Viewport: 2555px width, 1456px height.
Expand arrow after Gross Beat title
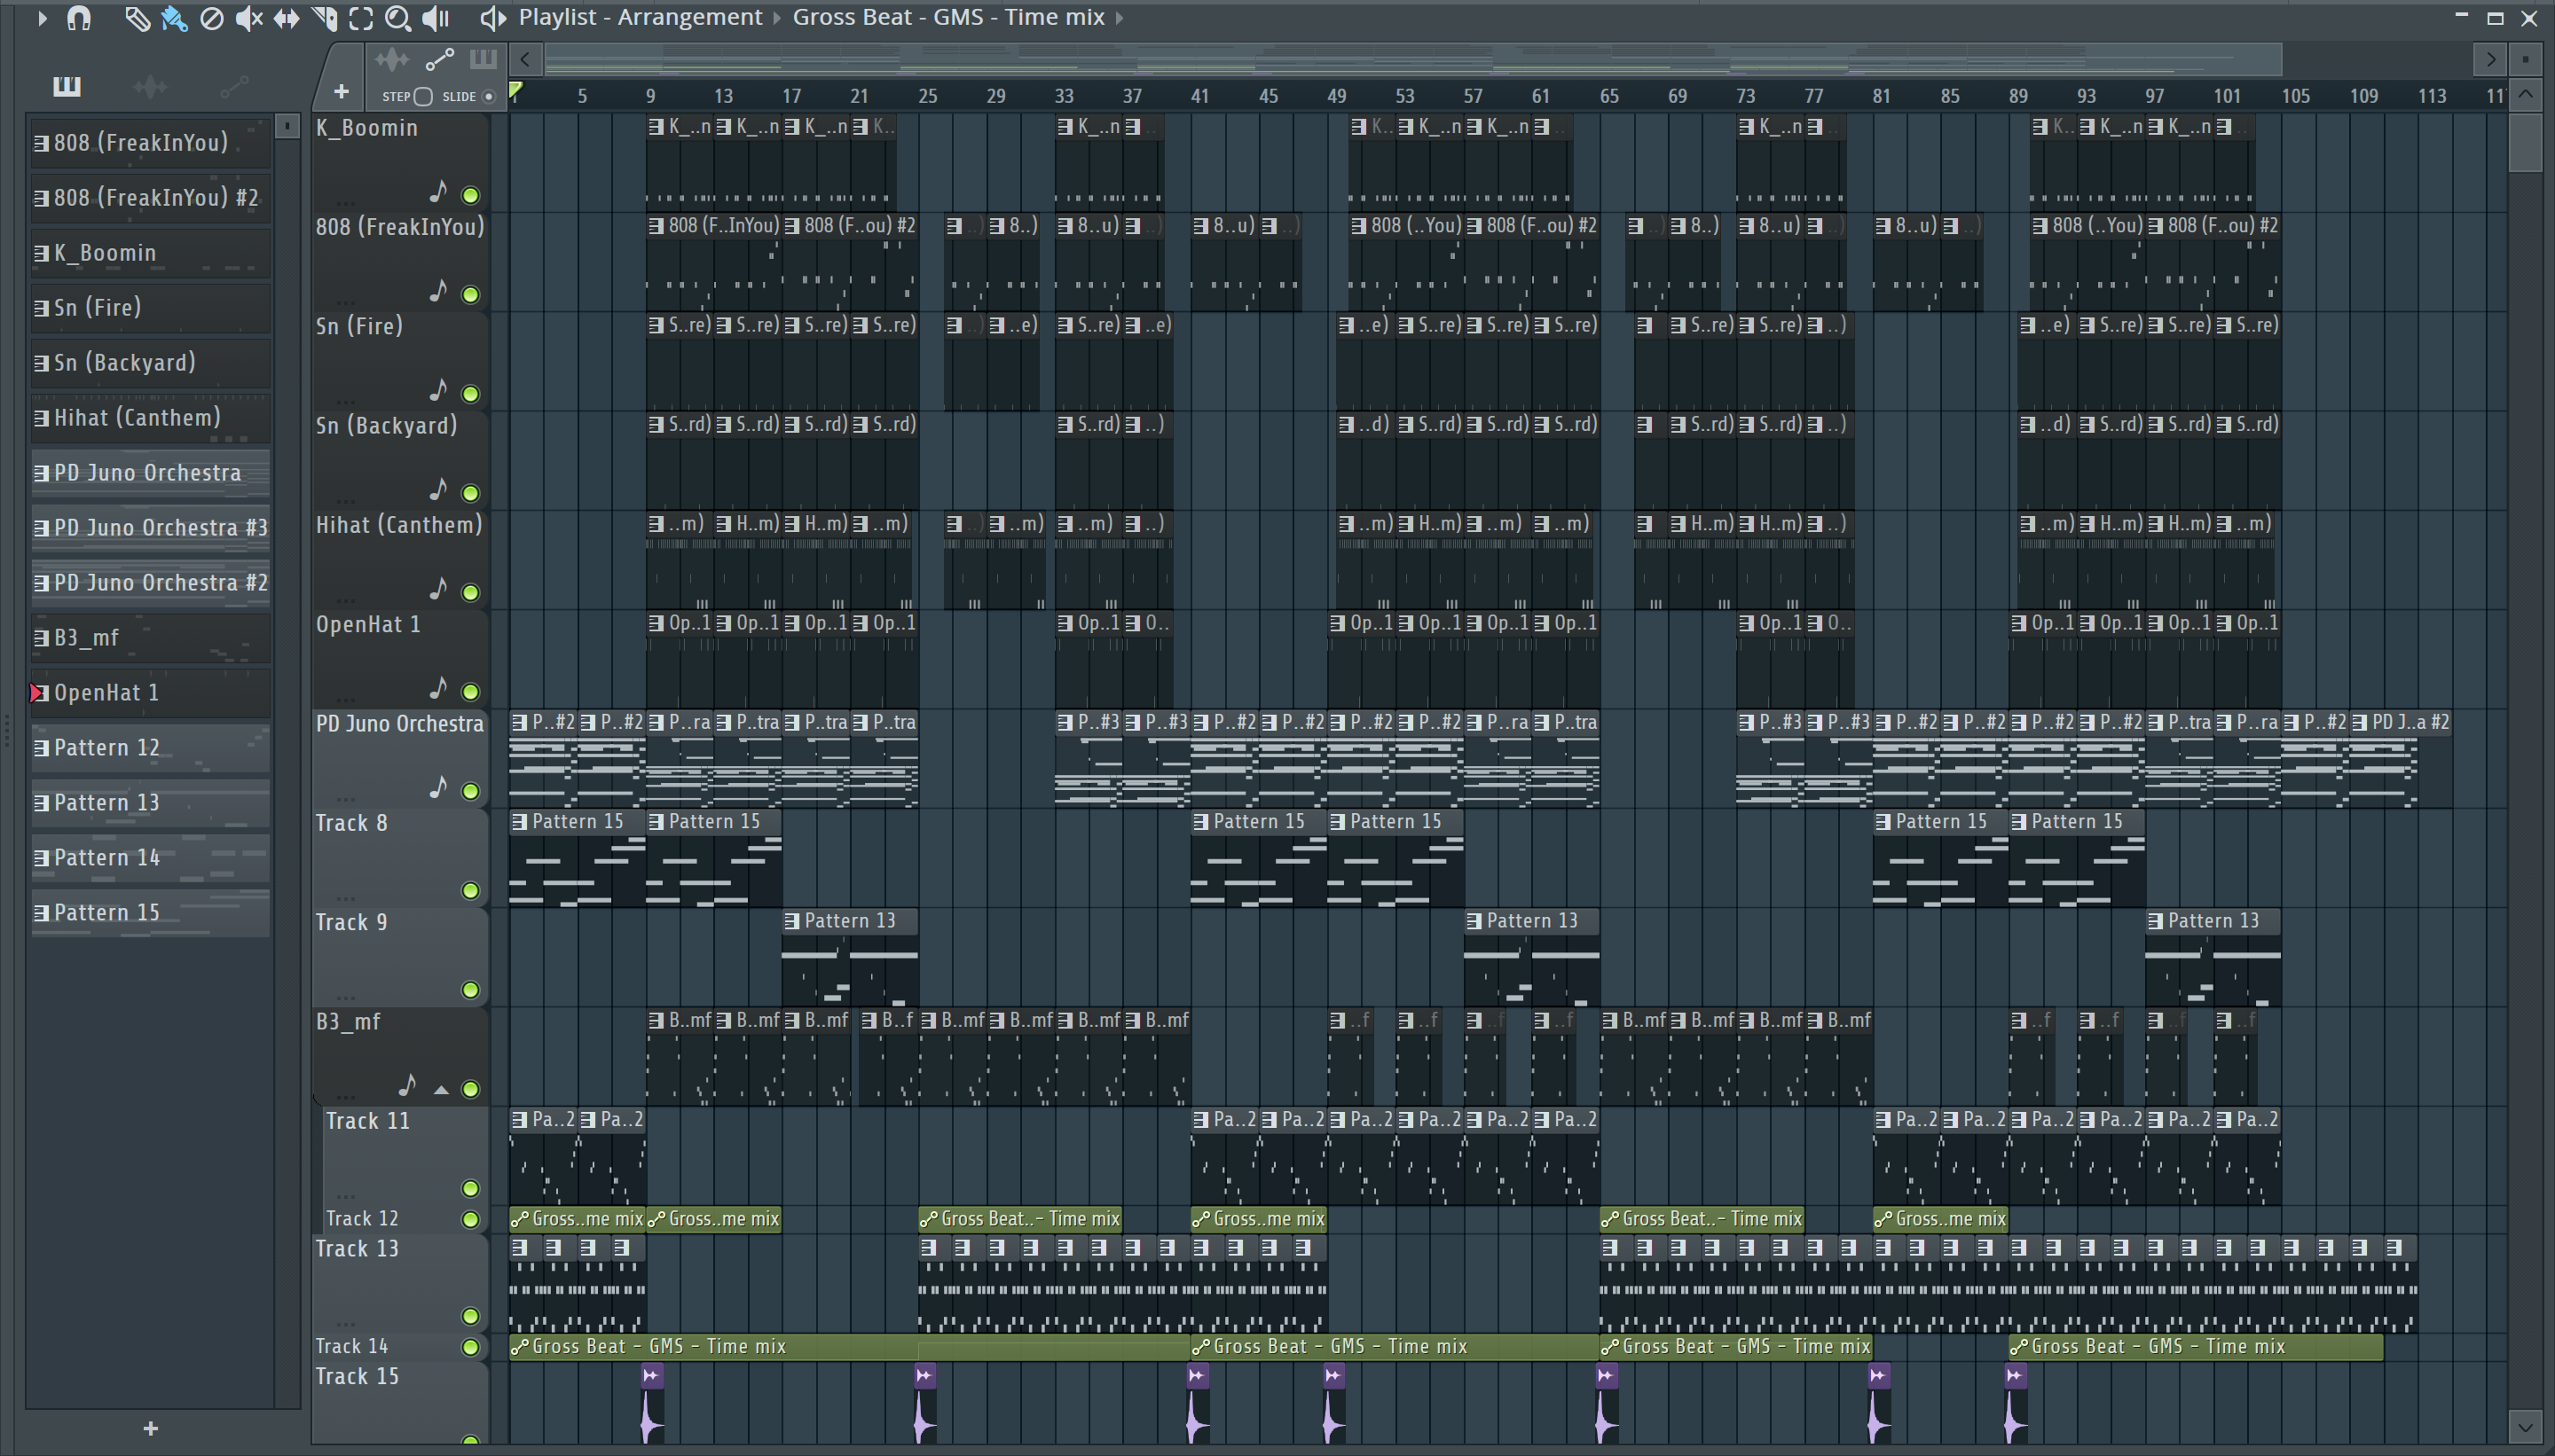(1120, 17)
